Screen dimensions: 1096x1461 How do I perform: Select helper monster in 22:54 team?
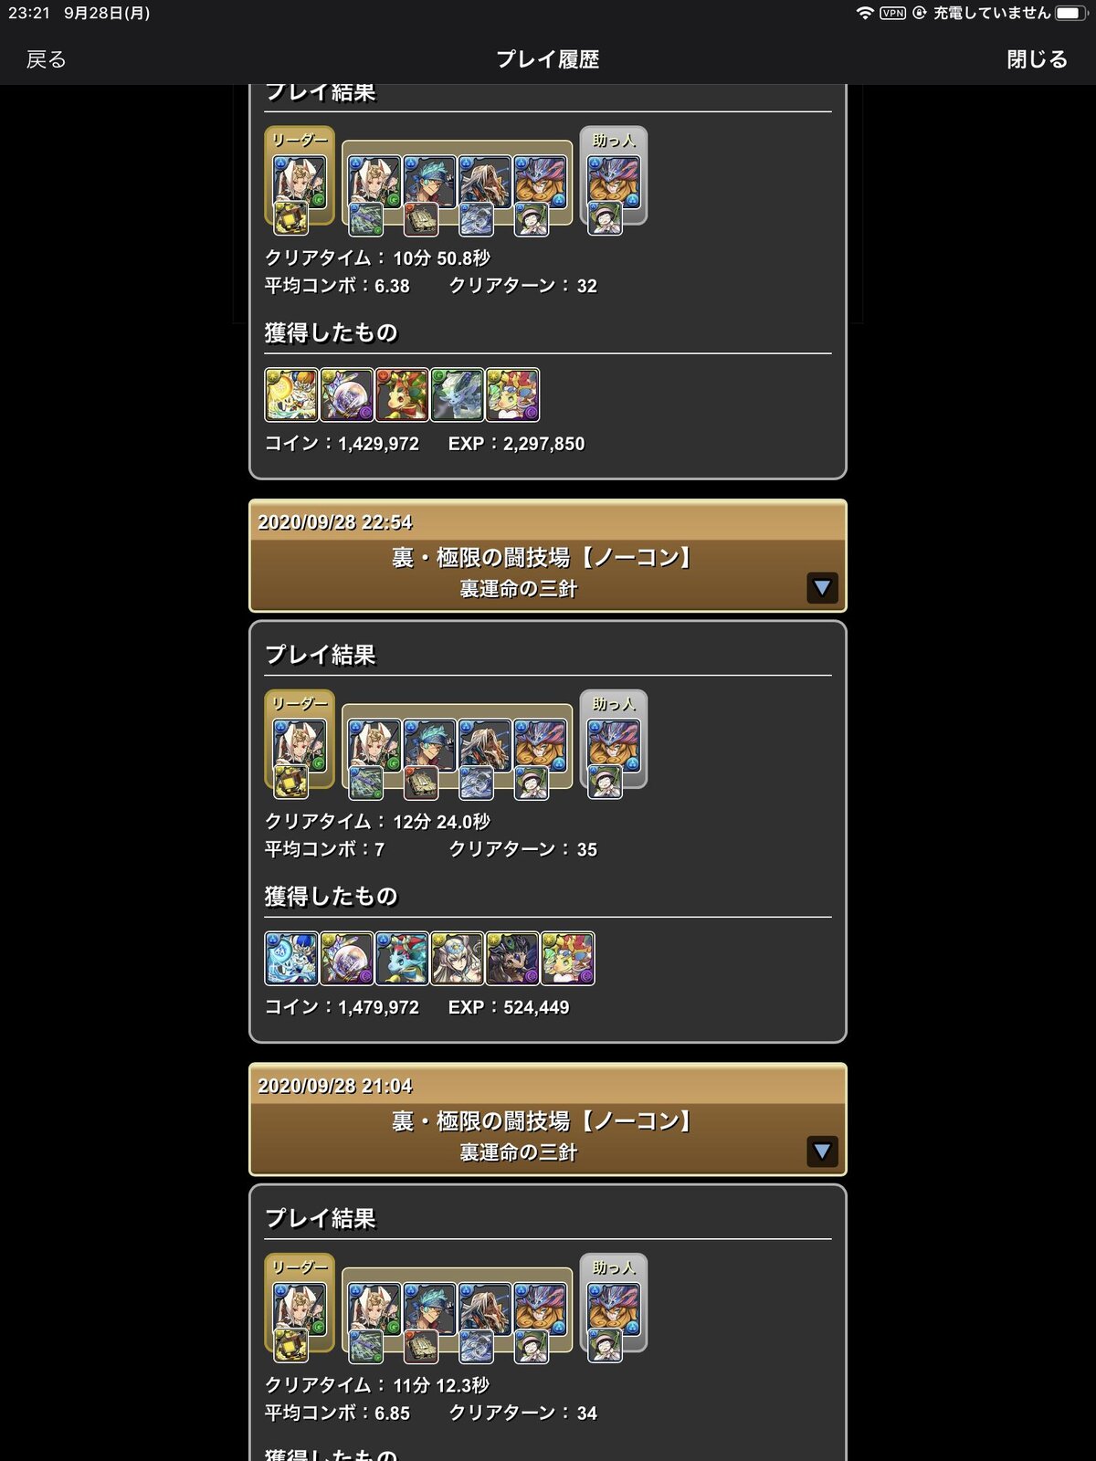pyautogui.click(x=614, y=746)
